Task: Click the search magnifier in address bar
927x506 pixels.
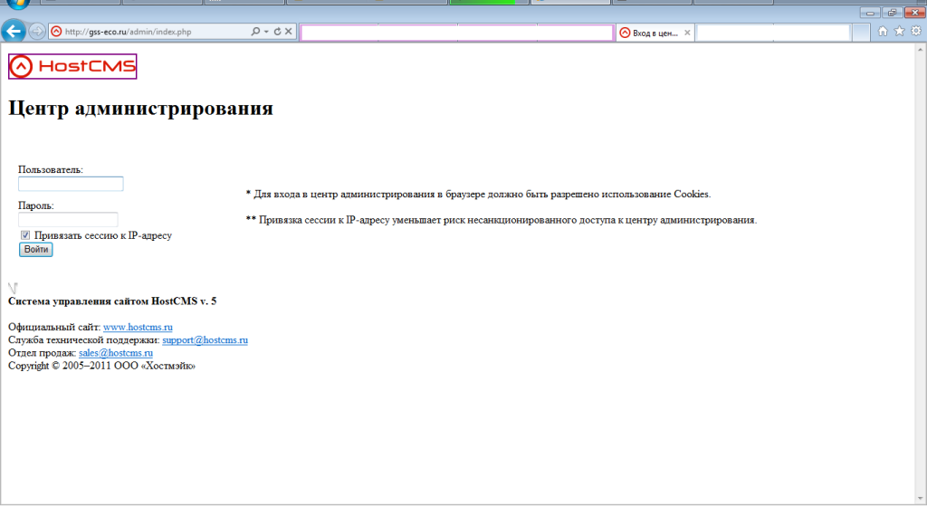Action: point(256,32)
